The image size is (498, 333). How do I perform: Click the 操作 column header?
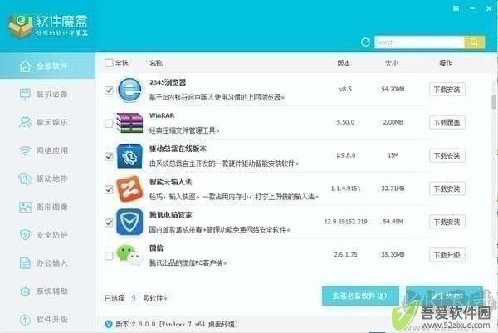pyautogui.click(x=446, y=63)
